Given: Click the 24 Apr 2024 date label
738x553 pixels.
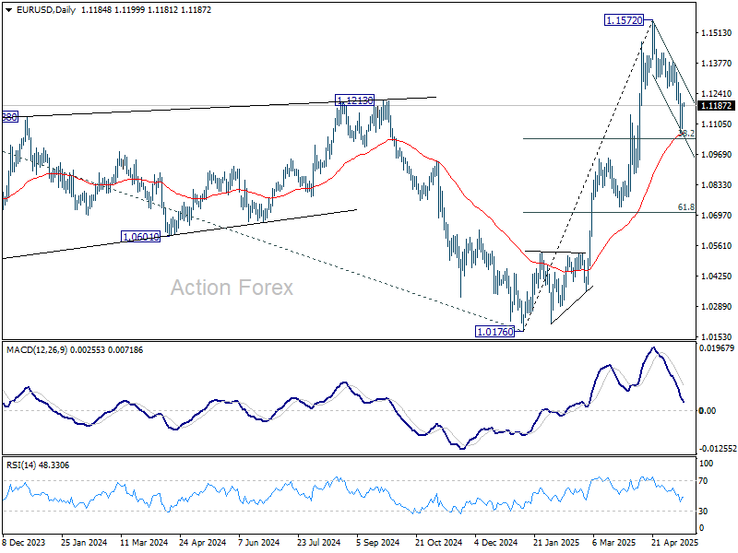Looking at the screenshot, I should 202,542.
